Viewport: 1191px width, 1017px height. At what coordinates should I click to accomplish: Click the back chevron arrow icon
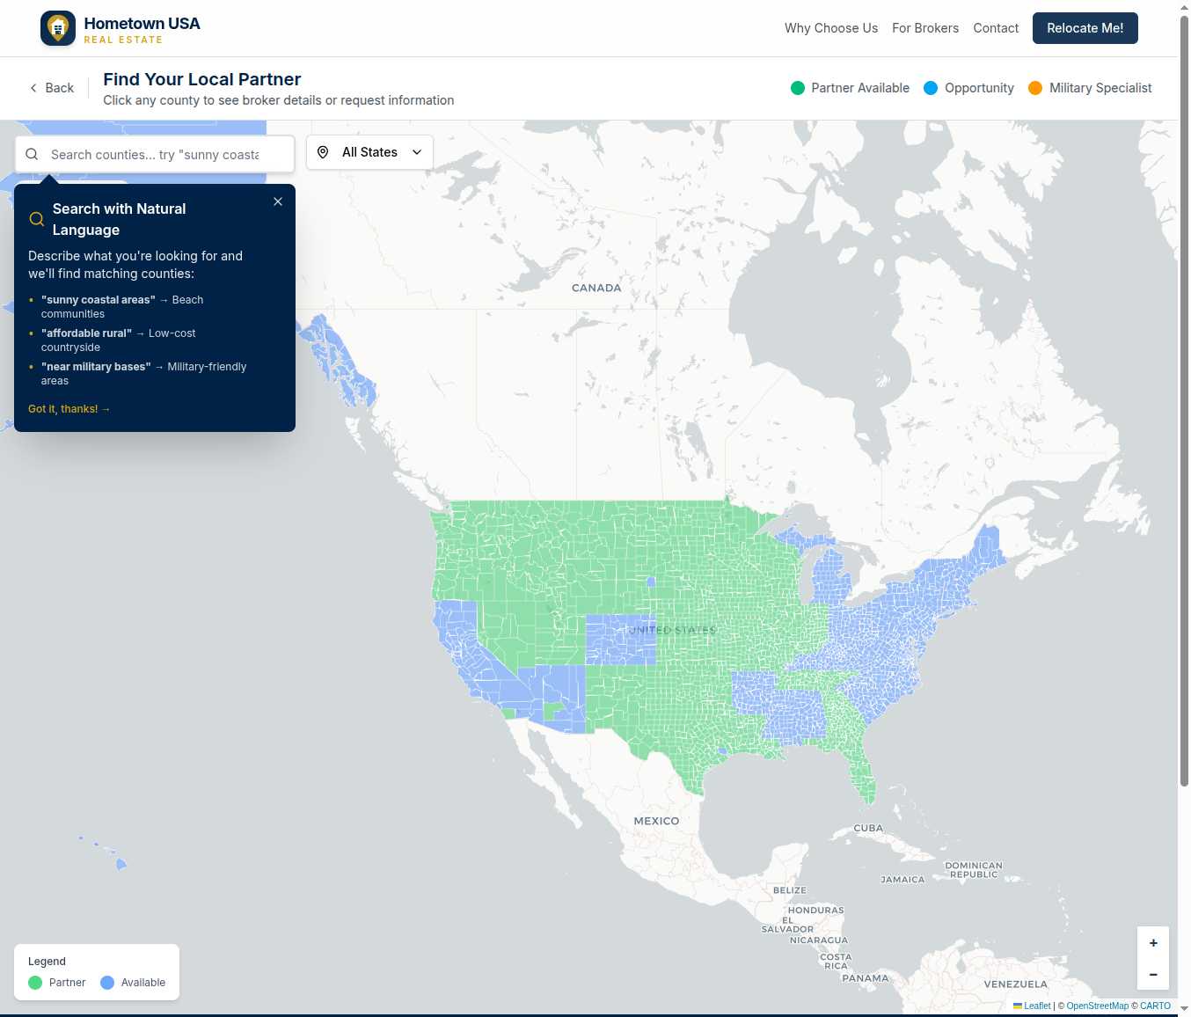pos(33,88)
